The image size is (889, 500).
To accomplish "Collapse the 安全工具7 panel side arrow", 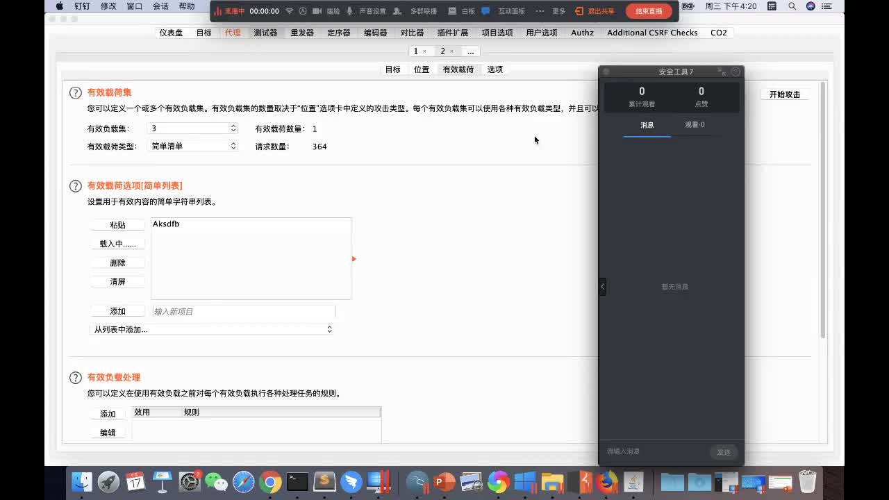I will [603, 286].
